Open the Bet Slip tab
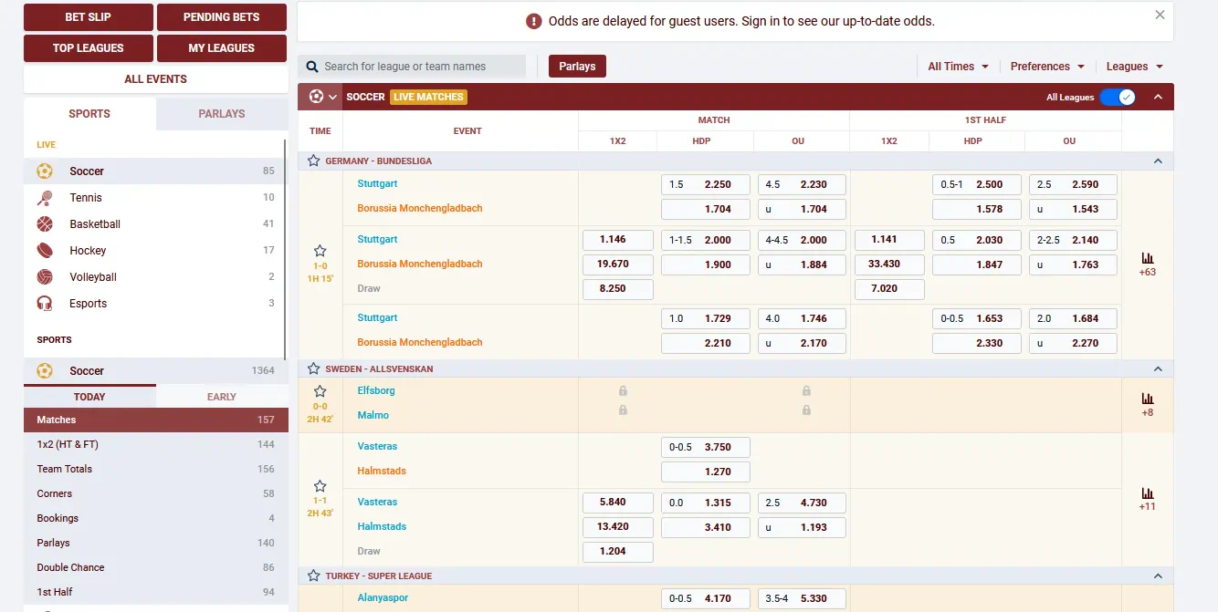Screen dimensions: 1218x612 (x=88, y=17)
